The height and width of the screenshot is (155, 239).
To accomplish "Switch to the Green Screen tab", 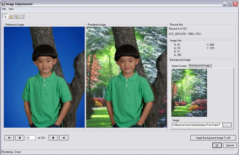I will click(x=179, y=66).
